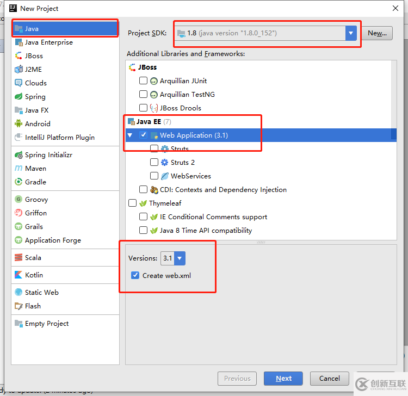
Task: Enable the Arquillian JUnit checkbox
Action: coord(143,81)
